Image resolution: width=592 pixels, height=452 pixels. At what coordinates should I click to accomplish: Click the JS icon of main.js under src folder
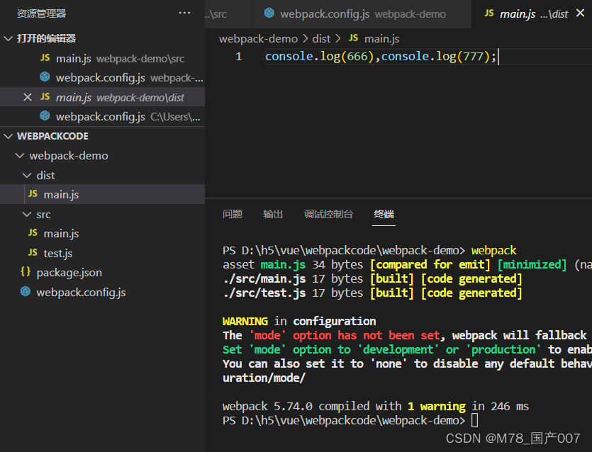click(x=33, y=233)
